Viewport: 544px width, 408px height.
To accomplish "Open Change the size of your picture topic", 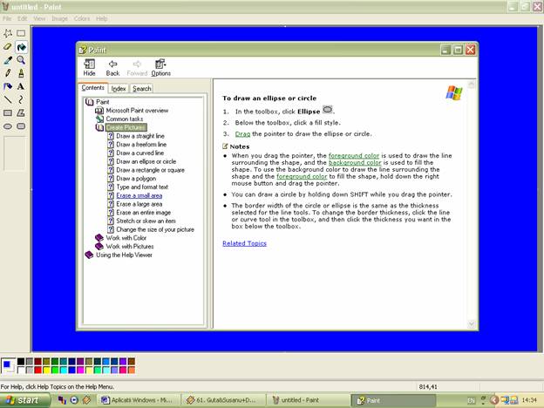I will (155, 229).
